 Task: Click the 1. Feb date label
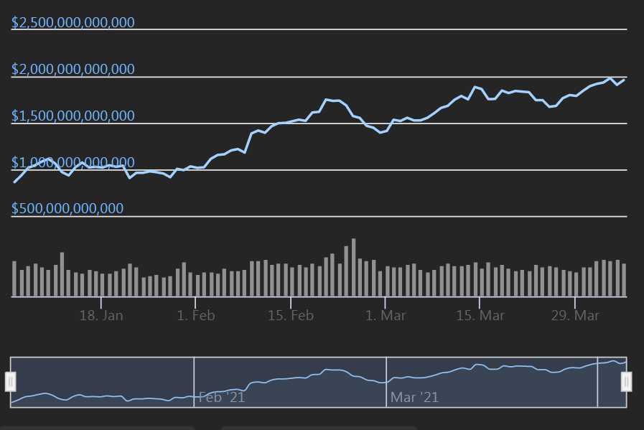(x=196, y=315)
